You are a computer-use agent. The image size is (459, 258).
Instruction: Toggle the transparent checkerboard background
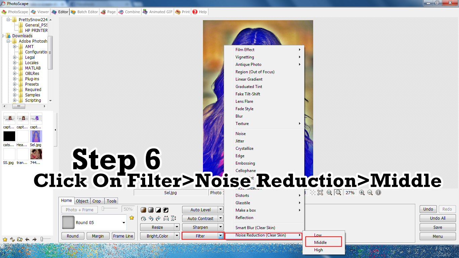pyautogui.click(x=312, y=192)
